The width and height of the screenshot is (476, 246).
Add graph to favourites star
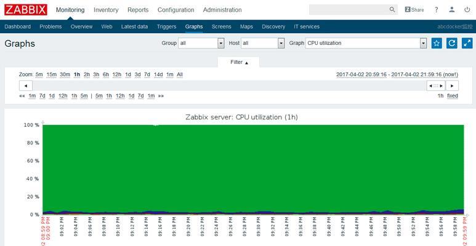pyautogui.click(x=437, y=43)
